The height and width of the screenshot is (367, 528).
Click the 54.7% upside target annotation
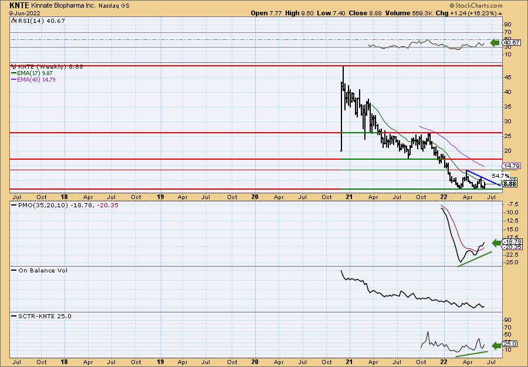500,176
